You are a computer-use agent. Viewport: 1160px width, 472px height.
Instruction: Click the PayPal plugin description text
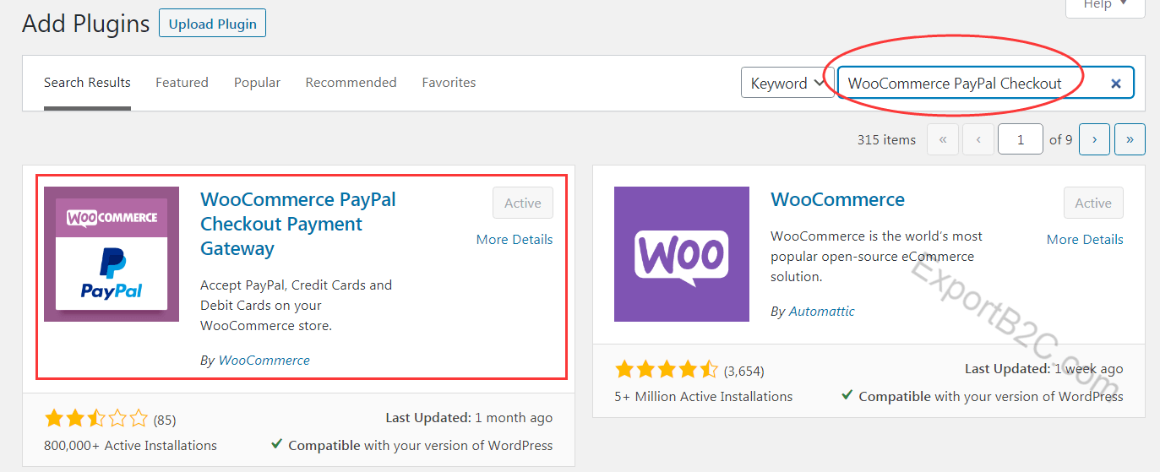(297, 305)
